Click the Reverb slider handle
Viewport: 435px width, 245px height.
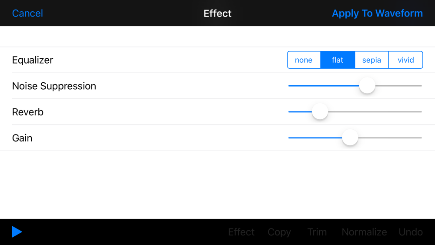[320, 112]
